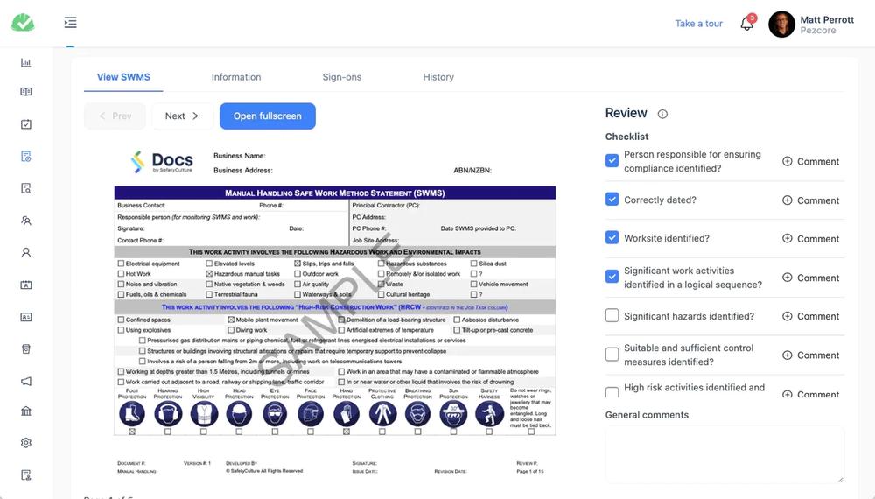Uncheck 'Significant work activities identified' checkbox

[x=612, y=277]
